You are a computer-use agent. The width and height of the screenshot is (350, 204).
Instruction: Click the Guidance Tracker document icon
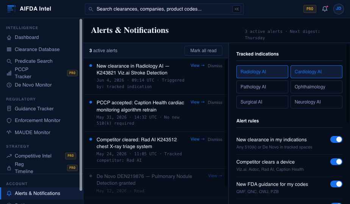(x=9, y=109)
